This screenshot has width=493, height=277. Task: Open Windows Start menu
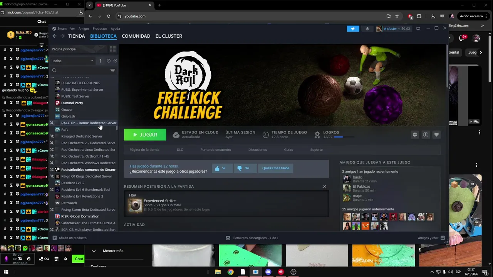(6, 272)
